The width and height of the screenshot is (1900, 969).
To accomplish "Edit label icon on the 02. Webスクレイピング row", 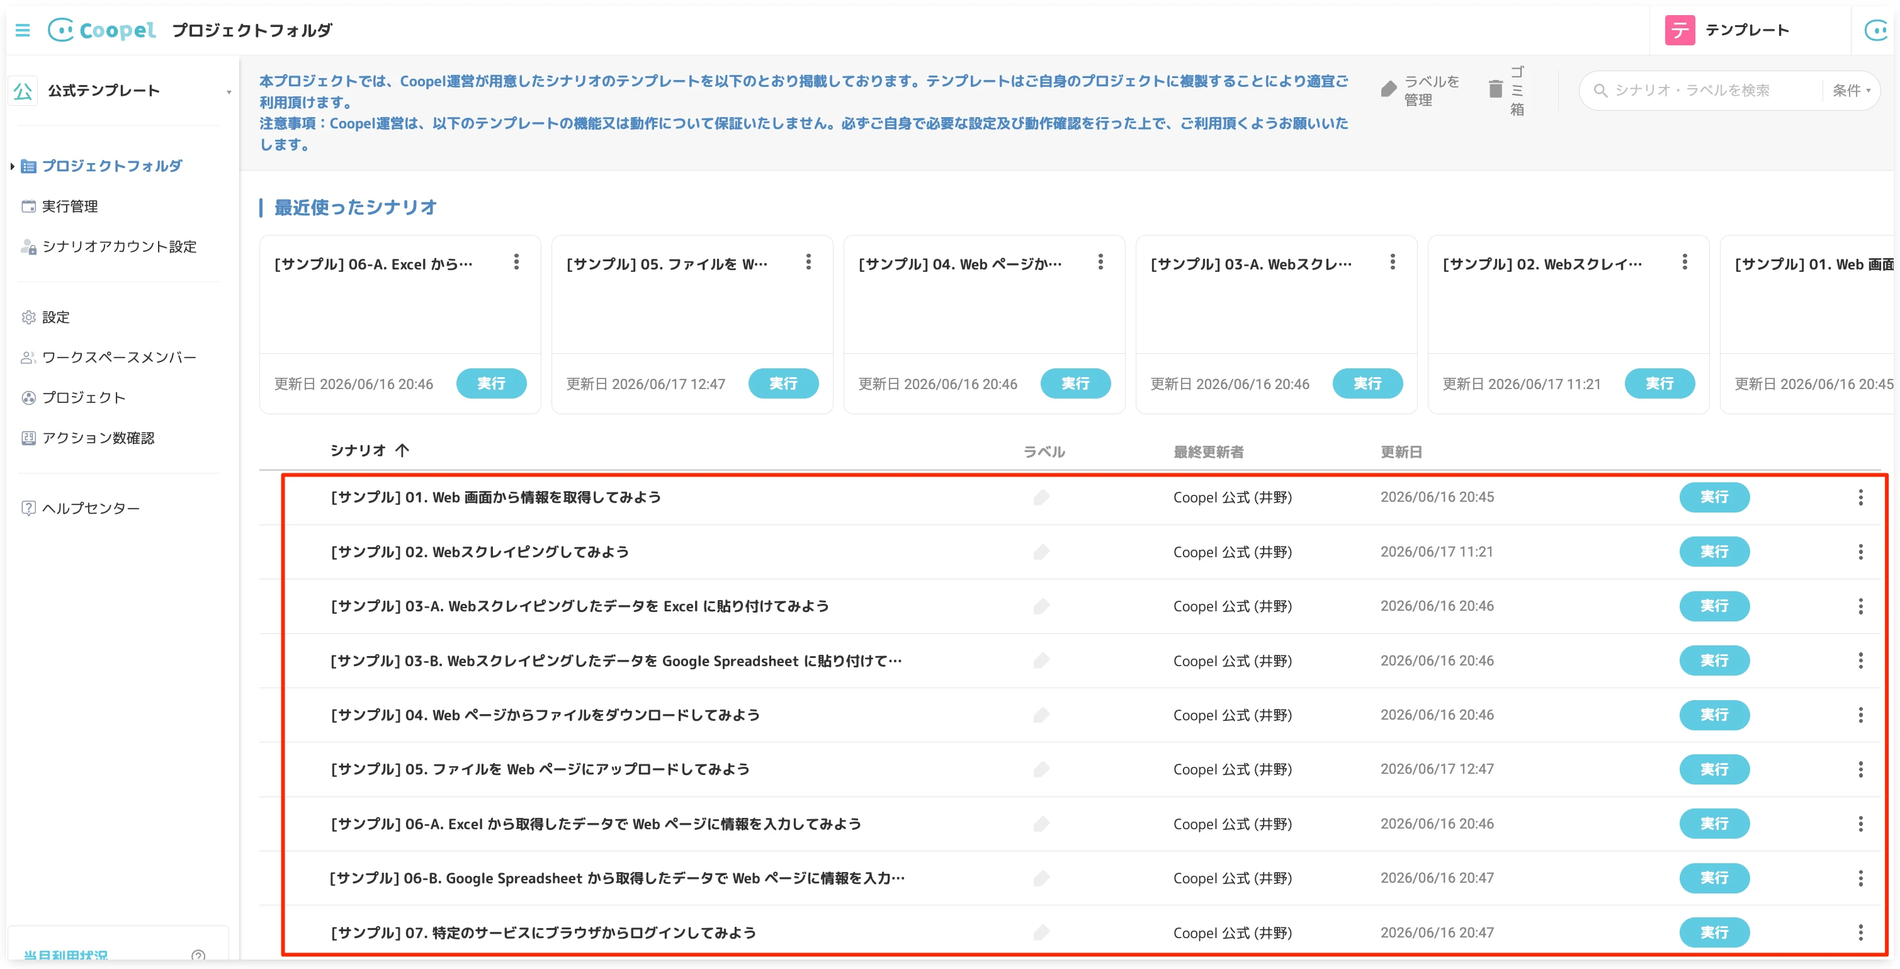I will [x=1041, y=552].
